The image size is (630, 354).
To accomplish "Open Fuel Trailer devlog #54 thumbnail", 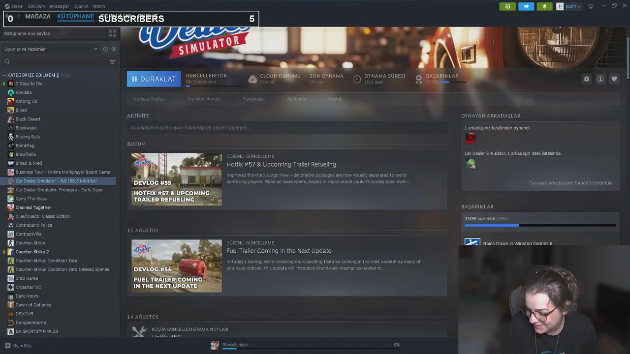I will [x=177, y=266].
